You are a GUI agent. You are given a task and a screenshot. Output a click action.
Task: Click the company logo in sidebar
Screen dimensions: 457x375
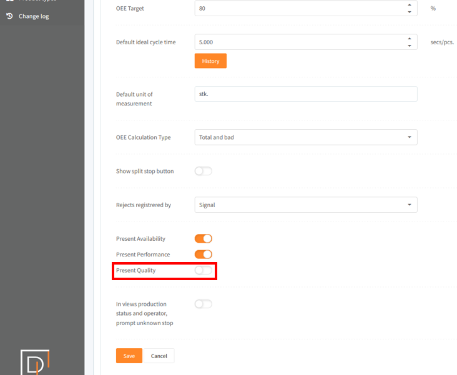[35, 362]
